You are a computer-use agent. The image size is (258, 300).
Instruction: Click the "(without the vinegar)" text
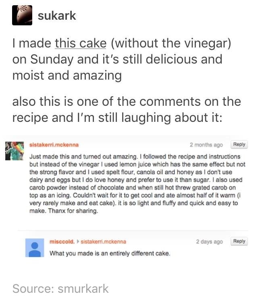coord(171,43)
